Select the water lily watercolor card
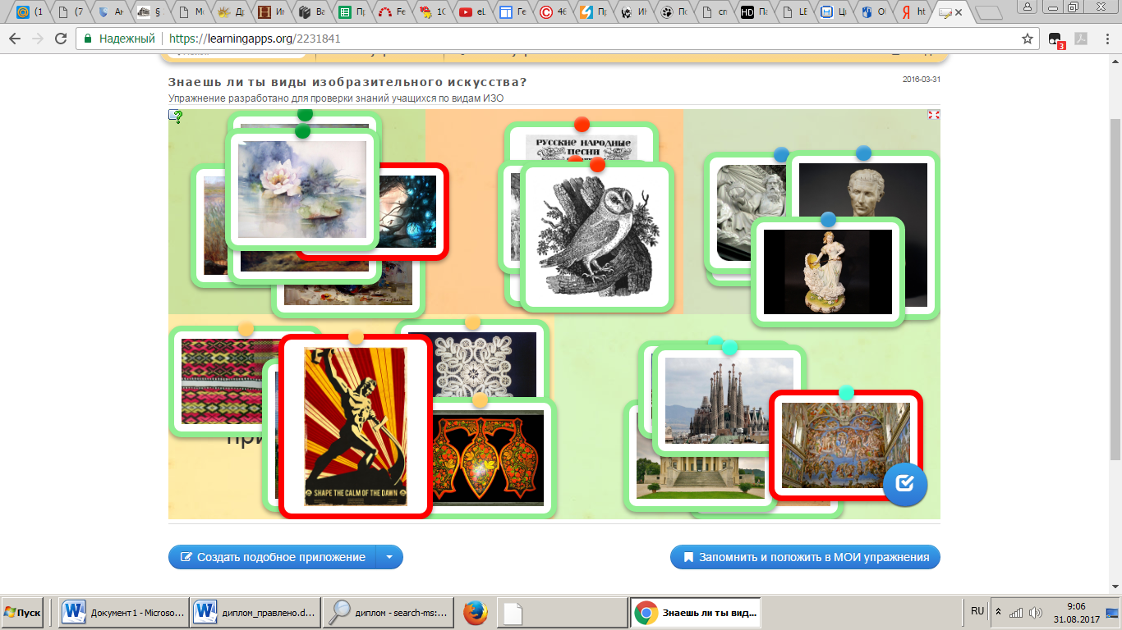This screenshot has height=630, width=1122. pos(301,189)
